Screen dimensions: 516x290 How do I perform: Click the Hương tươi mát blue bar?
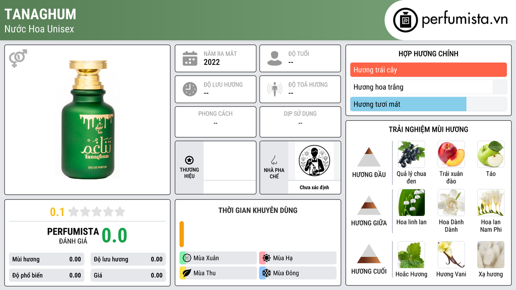[408, 104]
